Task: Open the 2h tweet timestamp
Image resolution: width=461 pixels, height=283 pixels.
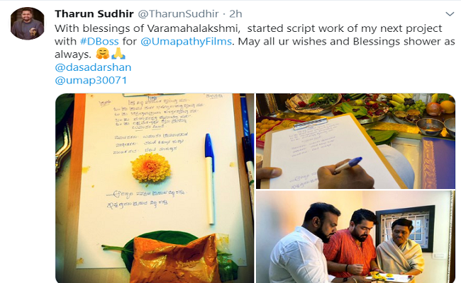Action: 235,13
